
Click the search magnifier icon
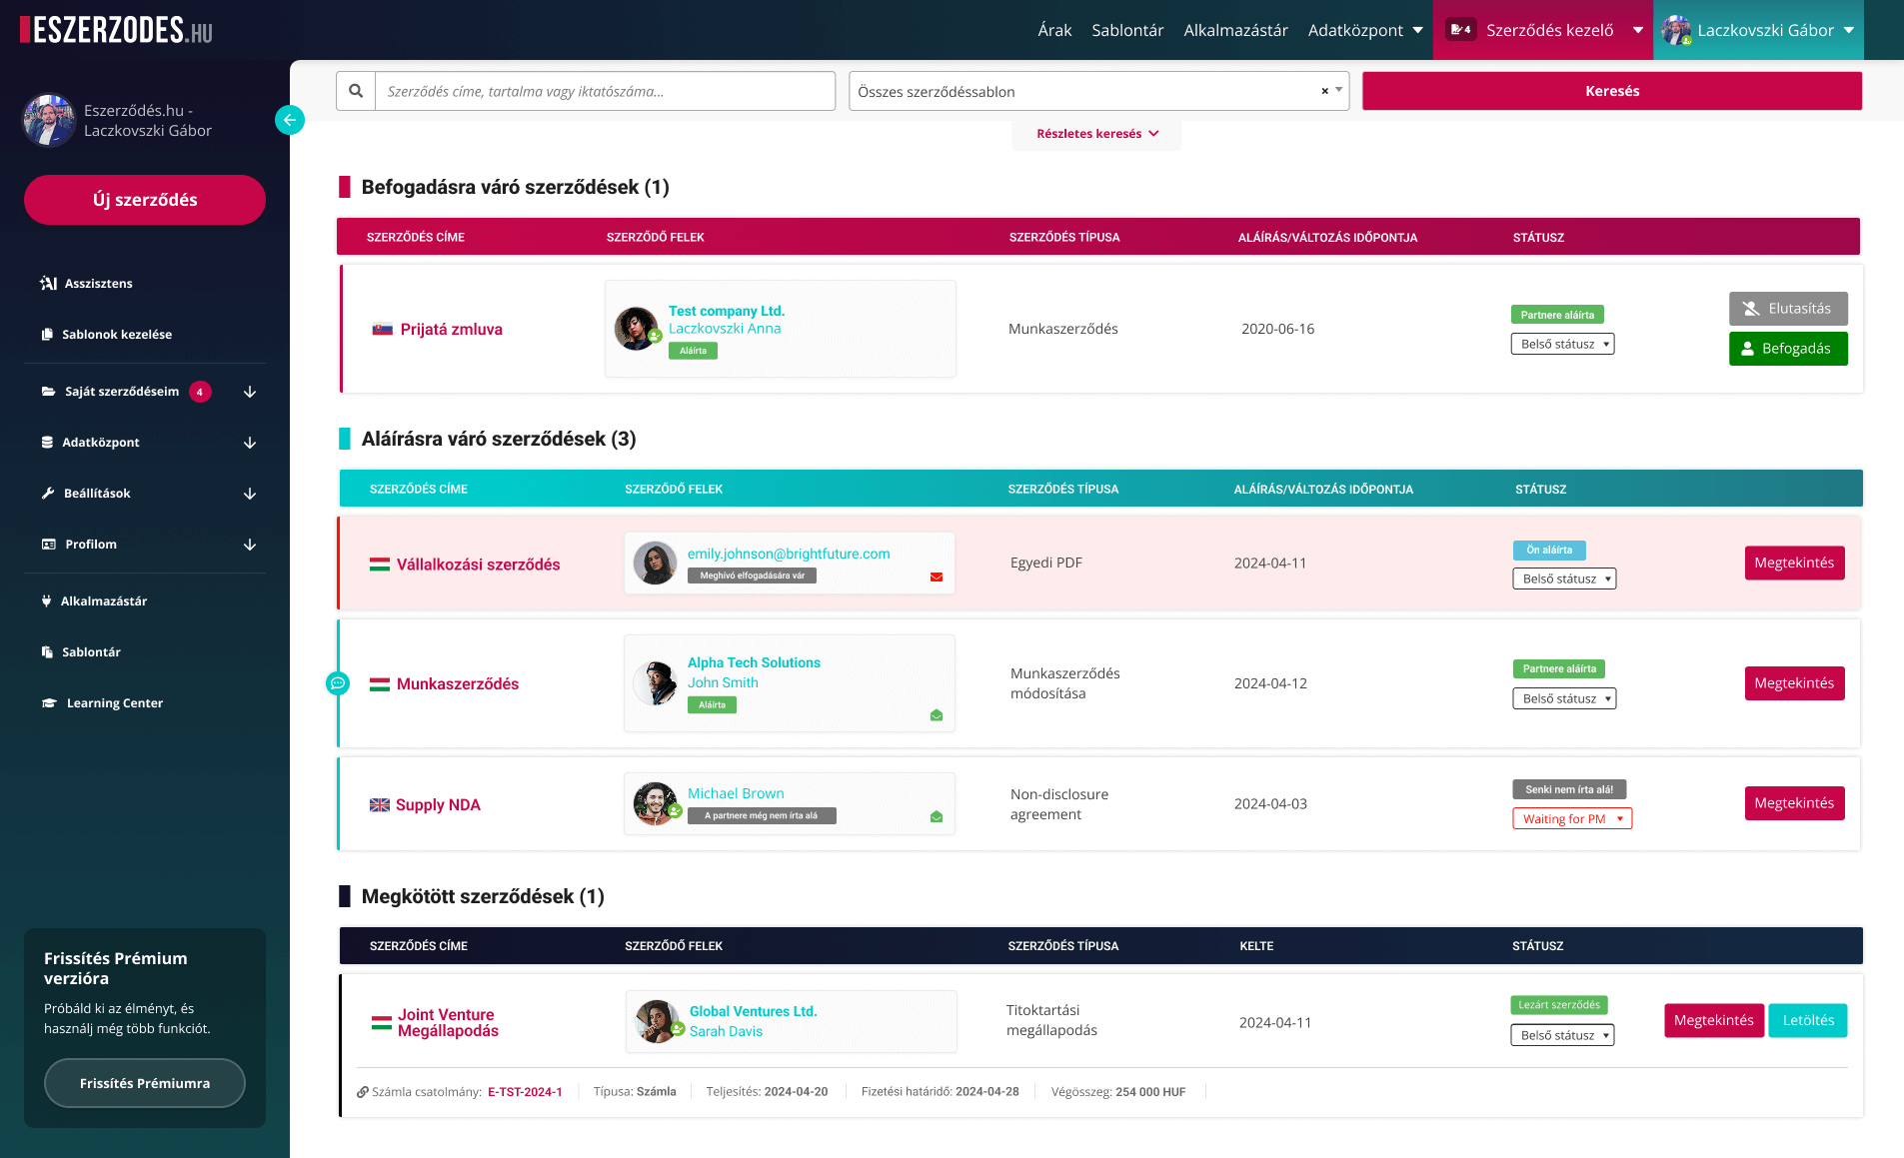click(356, 91)
